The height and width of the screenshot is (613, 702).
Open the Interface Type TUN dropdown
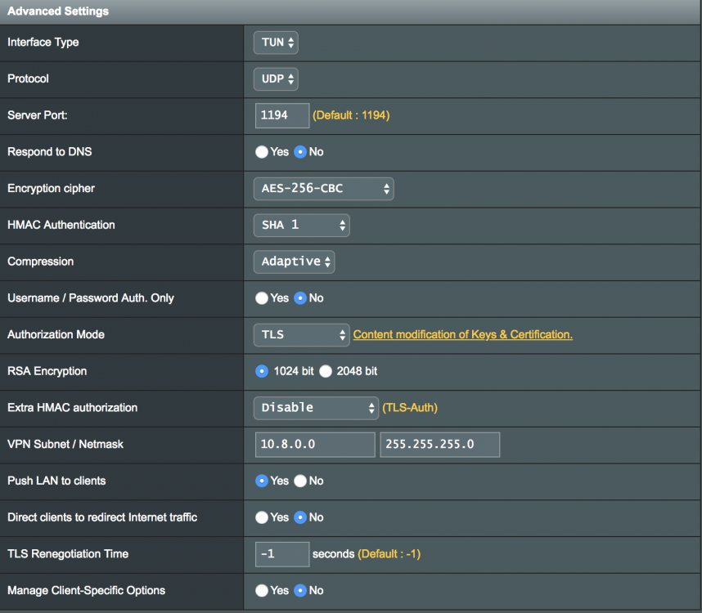(276, 43)
